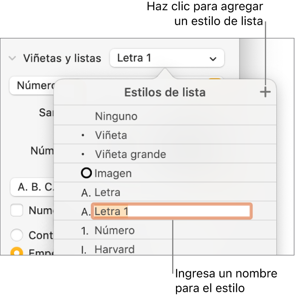The width and height of the screenshot is (295, 299).
Task: Select the Ninguno list style
Action: 165,116
